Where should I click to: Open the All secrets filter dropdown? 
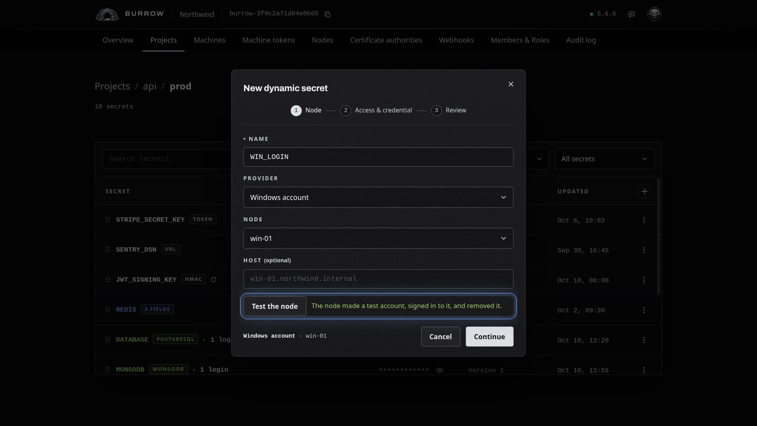point(604,159)
